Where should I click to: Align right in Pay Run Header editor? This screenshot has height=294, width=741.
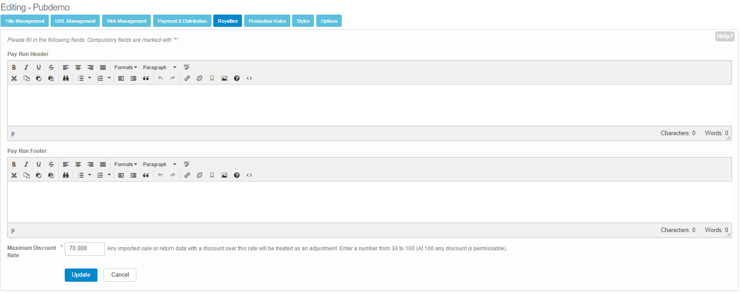90,67
